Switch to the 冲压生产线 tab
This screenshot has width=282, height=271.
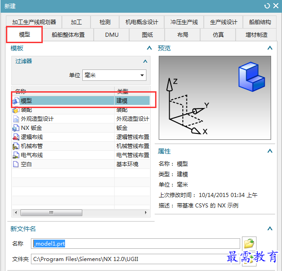pos(184,22)
